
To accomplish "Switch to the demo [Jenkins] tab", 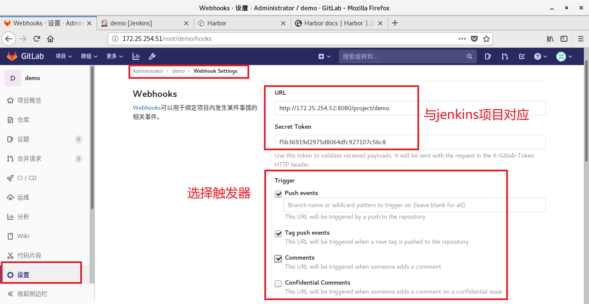I will click(145, 23).
